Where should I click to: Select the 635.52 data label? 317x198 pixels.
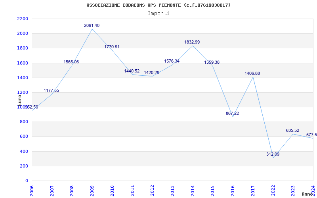tap(292, 130)
